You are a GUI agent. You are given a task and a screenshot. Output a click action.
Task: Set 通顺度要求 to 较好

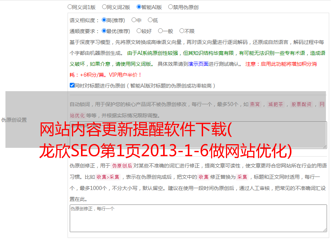click(139, 31)
